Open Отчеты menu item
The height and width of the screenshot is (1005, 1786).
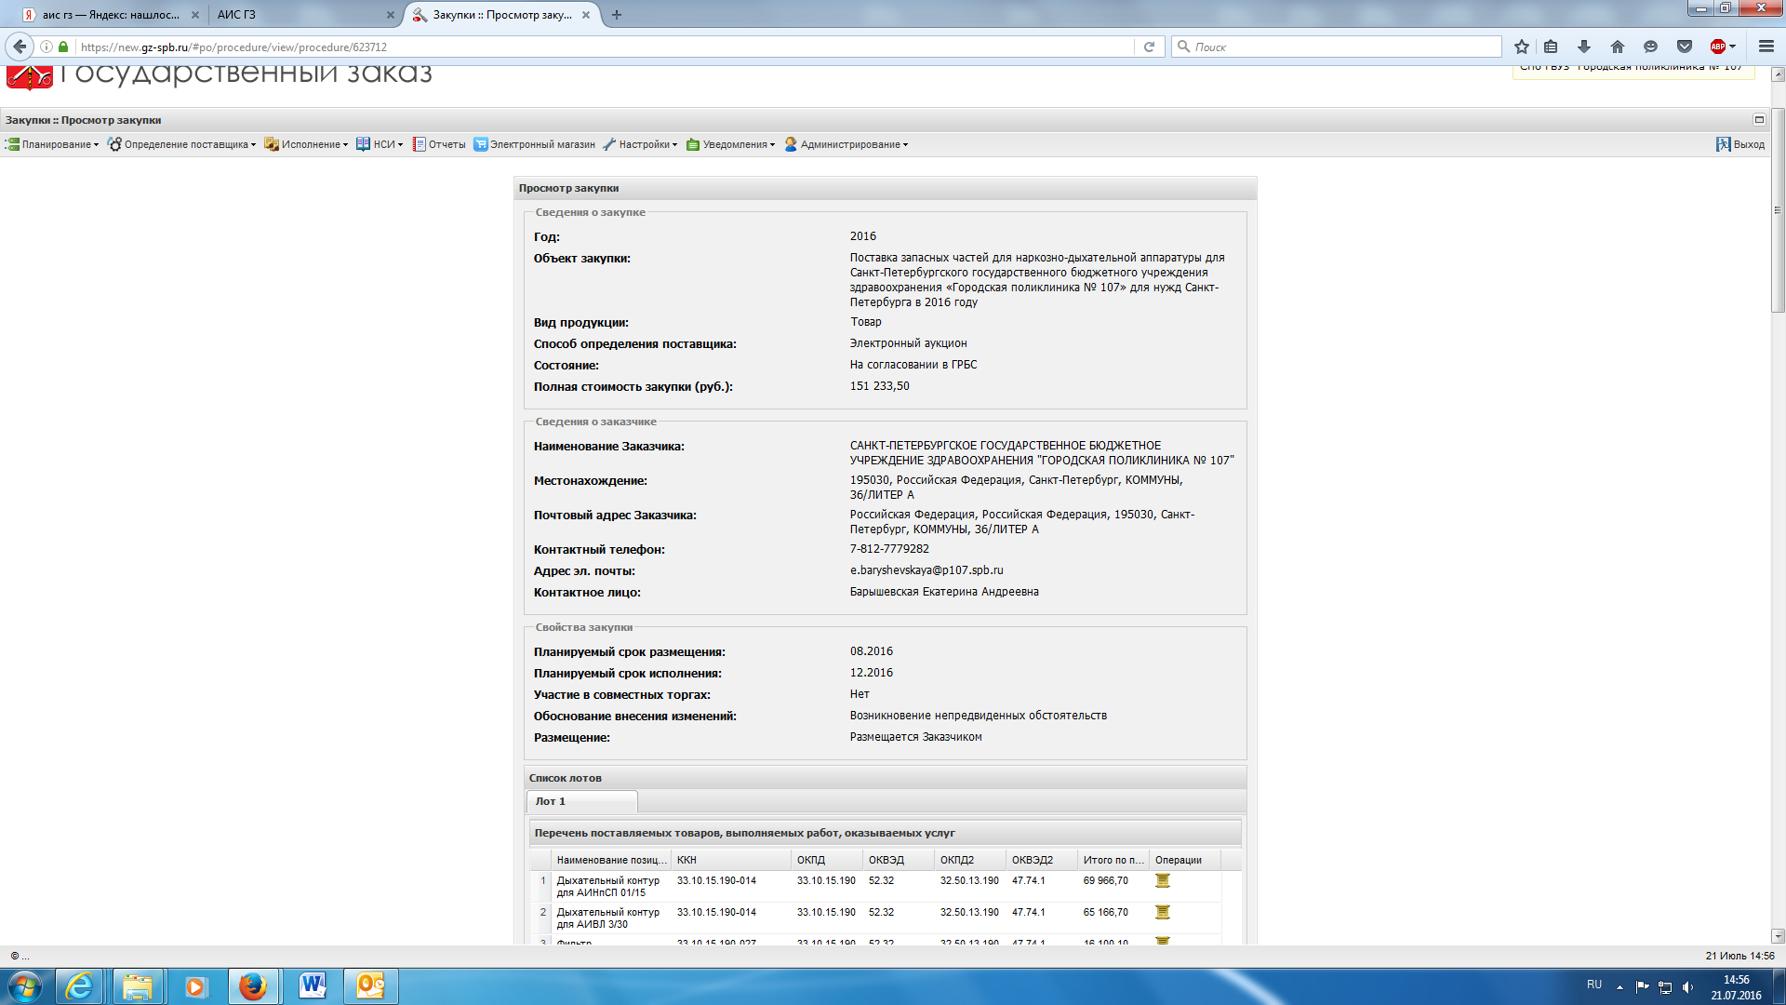[x=439, y=144]
